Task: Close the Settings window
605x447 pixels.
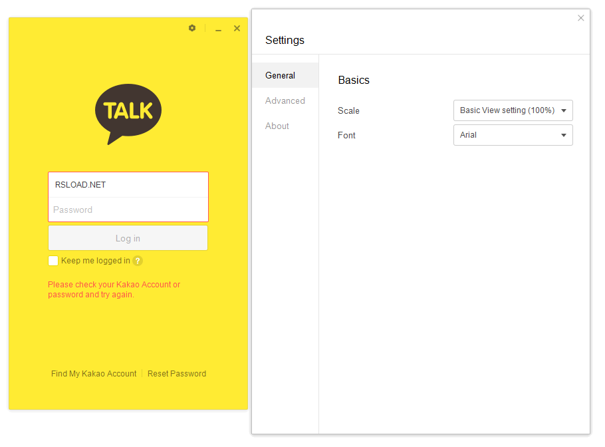Action: click(580, 18)
